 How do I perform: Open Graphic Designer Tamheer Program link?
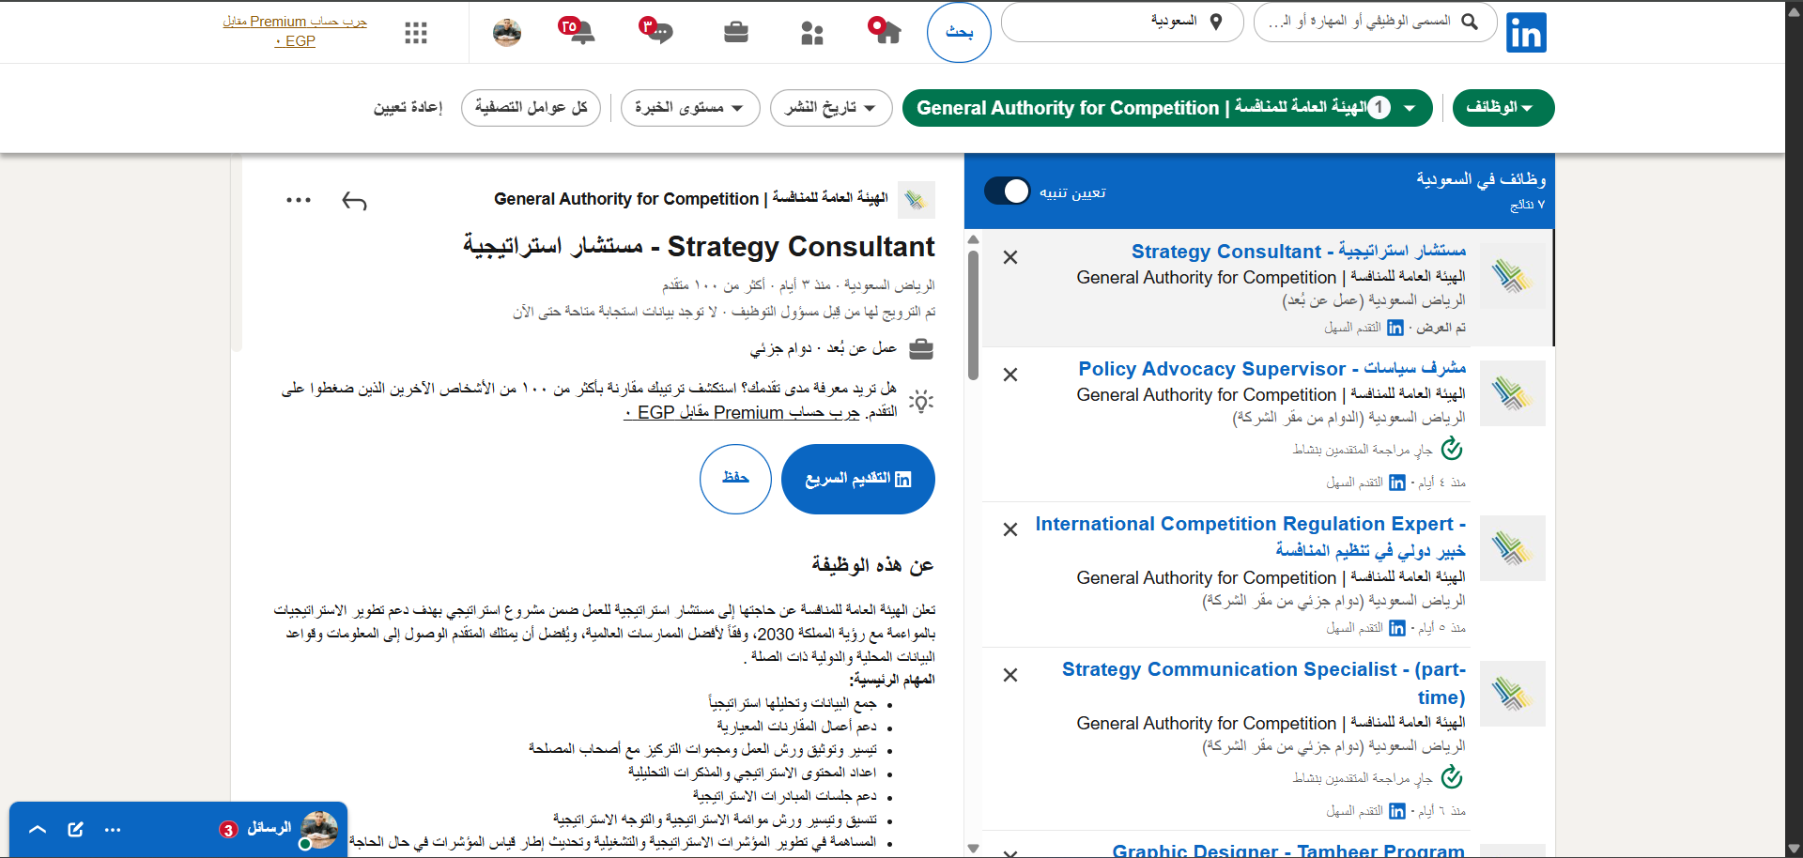1288,850
